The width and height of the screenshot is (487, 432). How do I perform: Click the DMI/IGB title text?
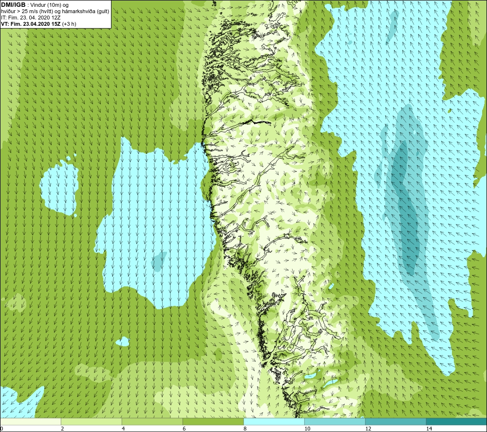point(13,5)
